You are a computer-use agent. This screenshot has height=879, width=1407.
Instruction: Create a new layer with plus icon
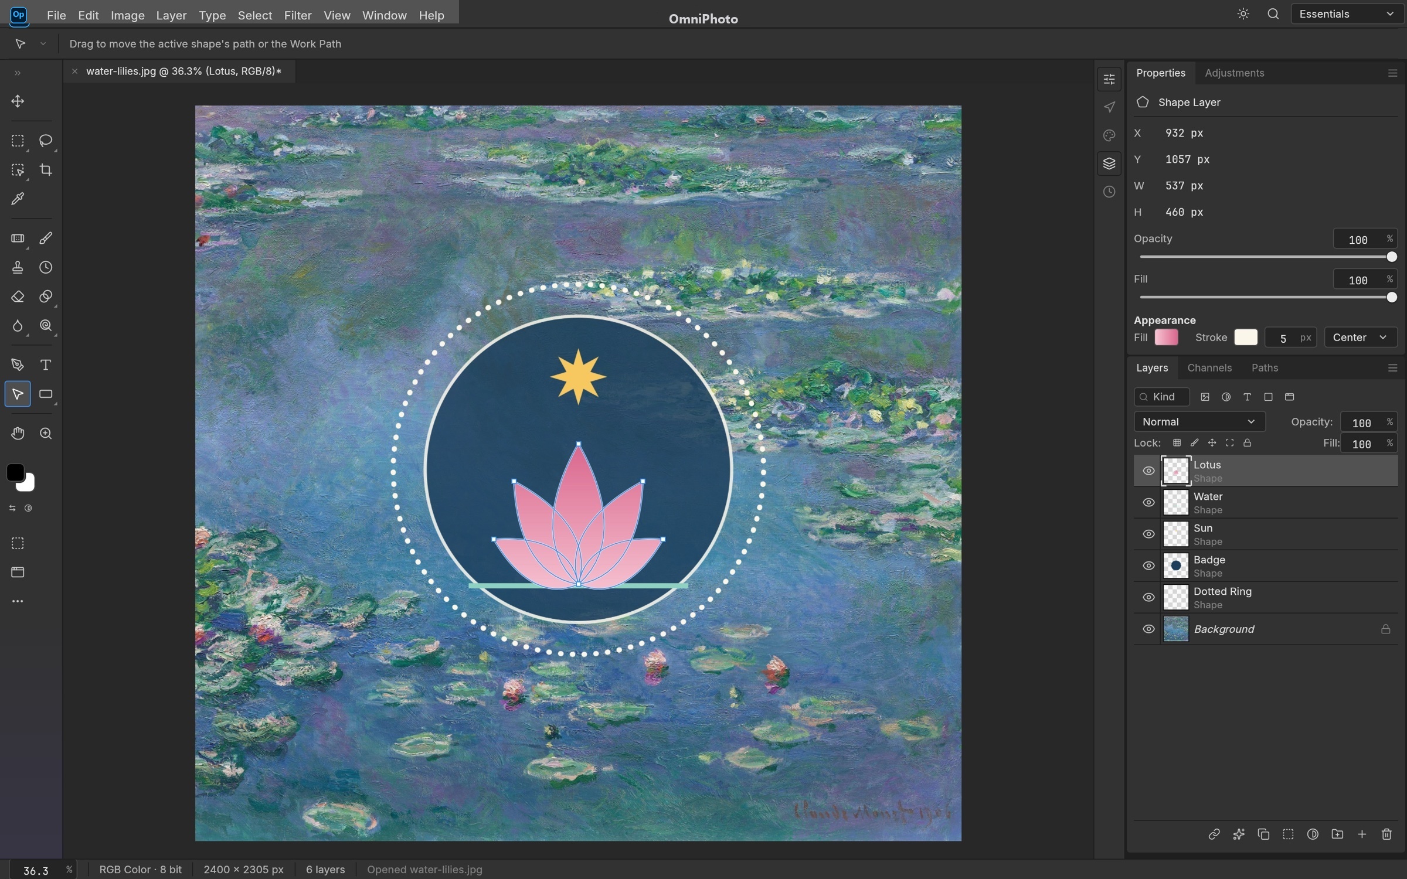click(x=1362, y=834)
